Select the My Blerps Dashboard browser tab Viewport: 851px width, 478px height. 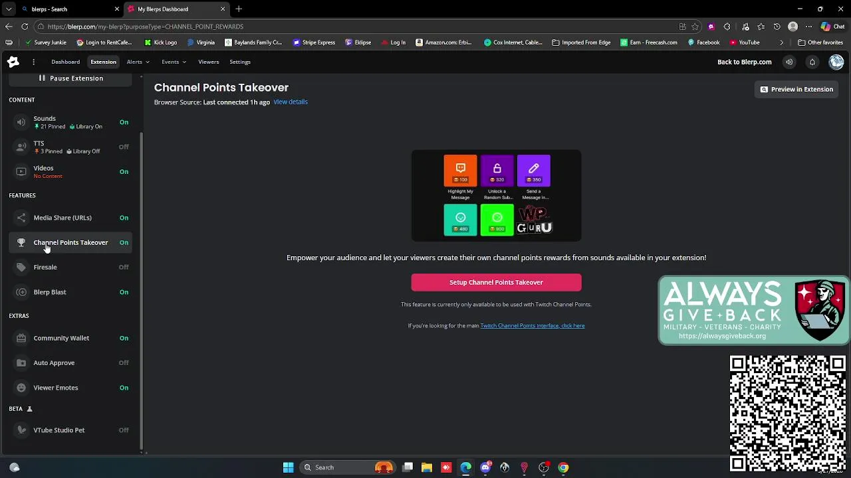click(176, 9)
